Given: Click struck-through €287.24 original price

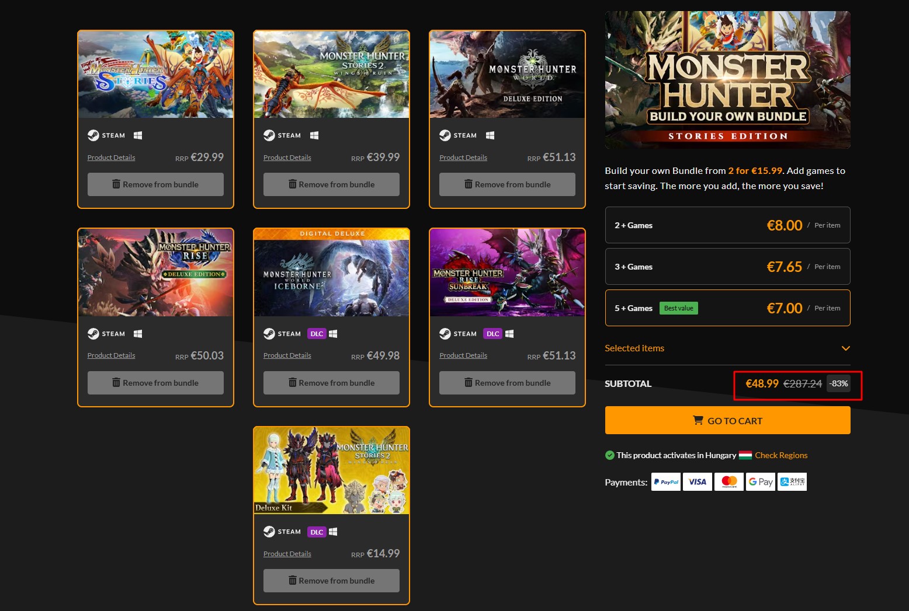Looking at the screenshot, I should [803, 383].
